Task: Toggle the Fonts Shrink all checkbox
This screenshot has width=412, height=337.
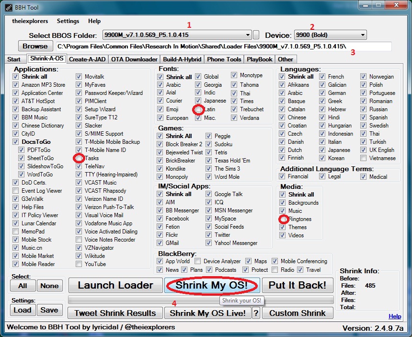Action: pos(160,77)
